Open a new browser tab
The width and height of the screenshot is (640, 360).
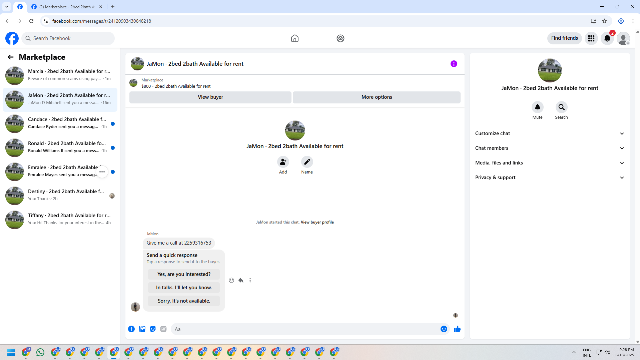coord(113,7)
